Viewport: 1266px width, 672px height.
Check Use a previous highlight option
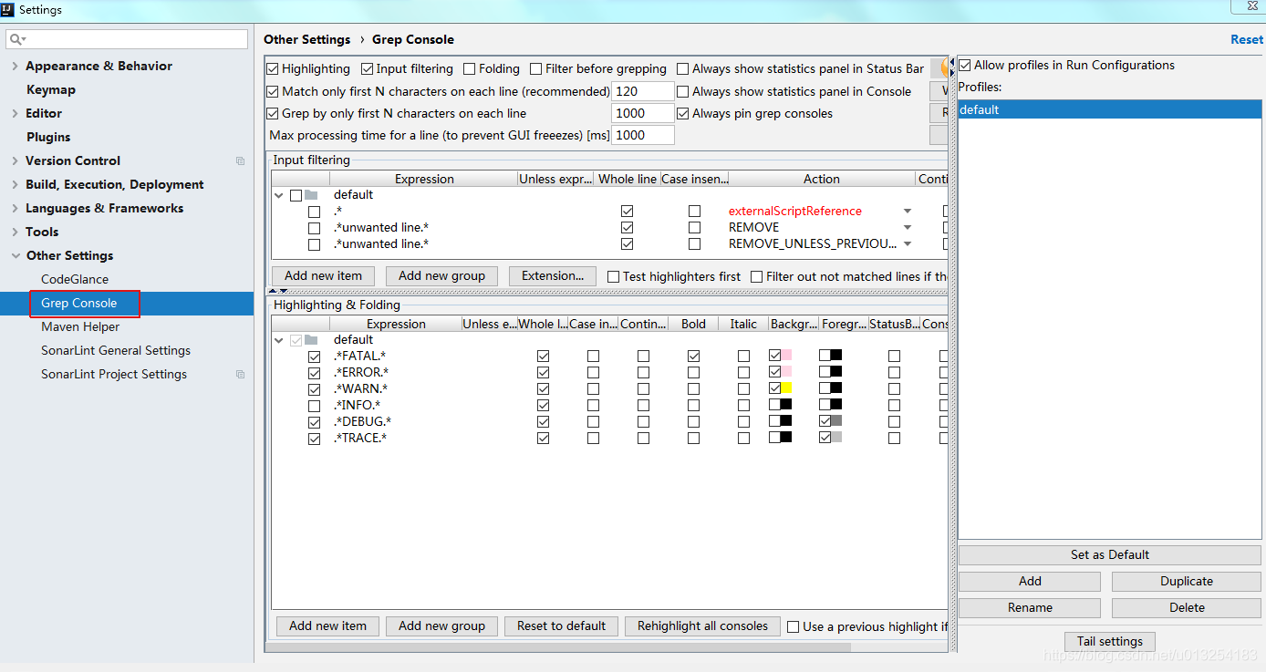tap(793, 626)
